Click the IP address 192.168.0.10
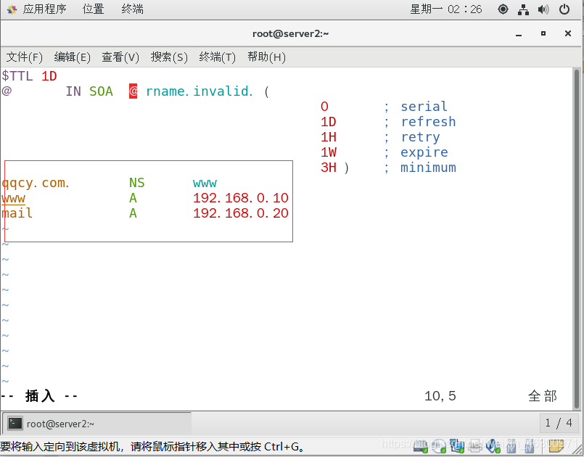The image size is (584, 457). [241, 198]
